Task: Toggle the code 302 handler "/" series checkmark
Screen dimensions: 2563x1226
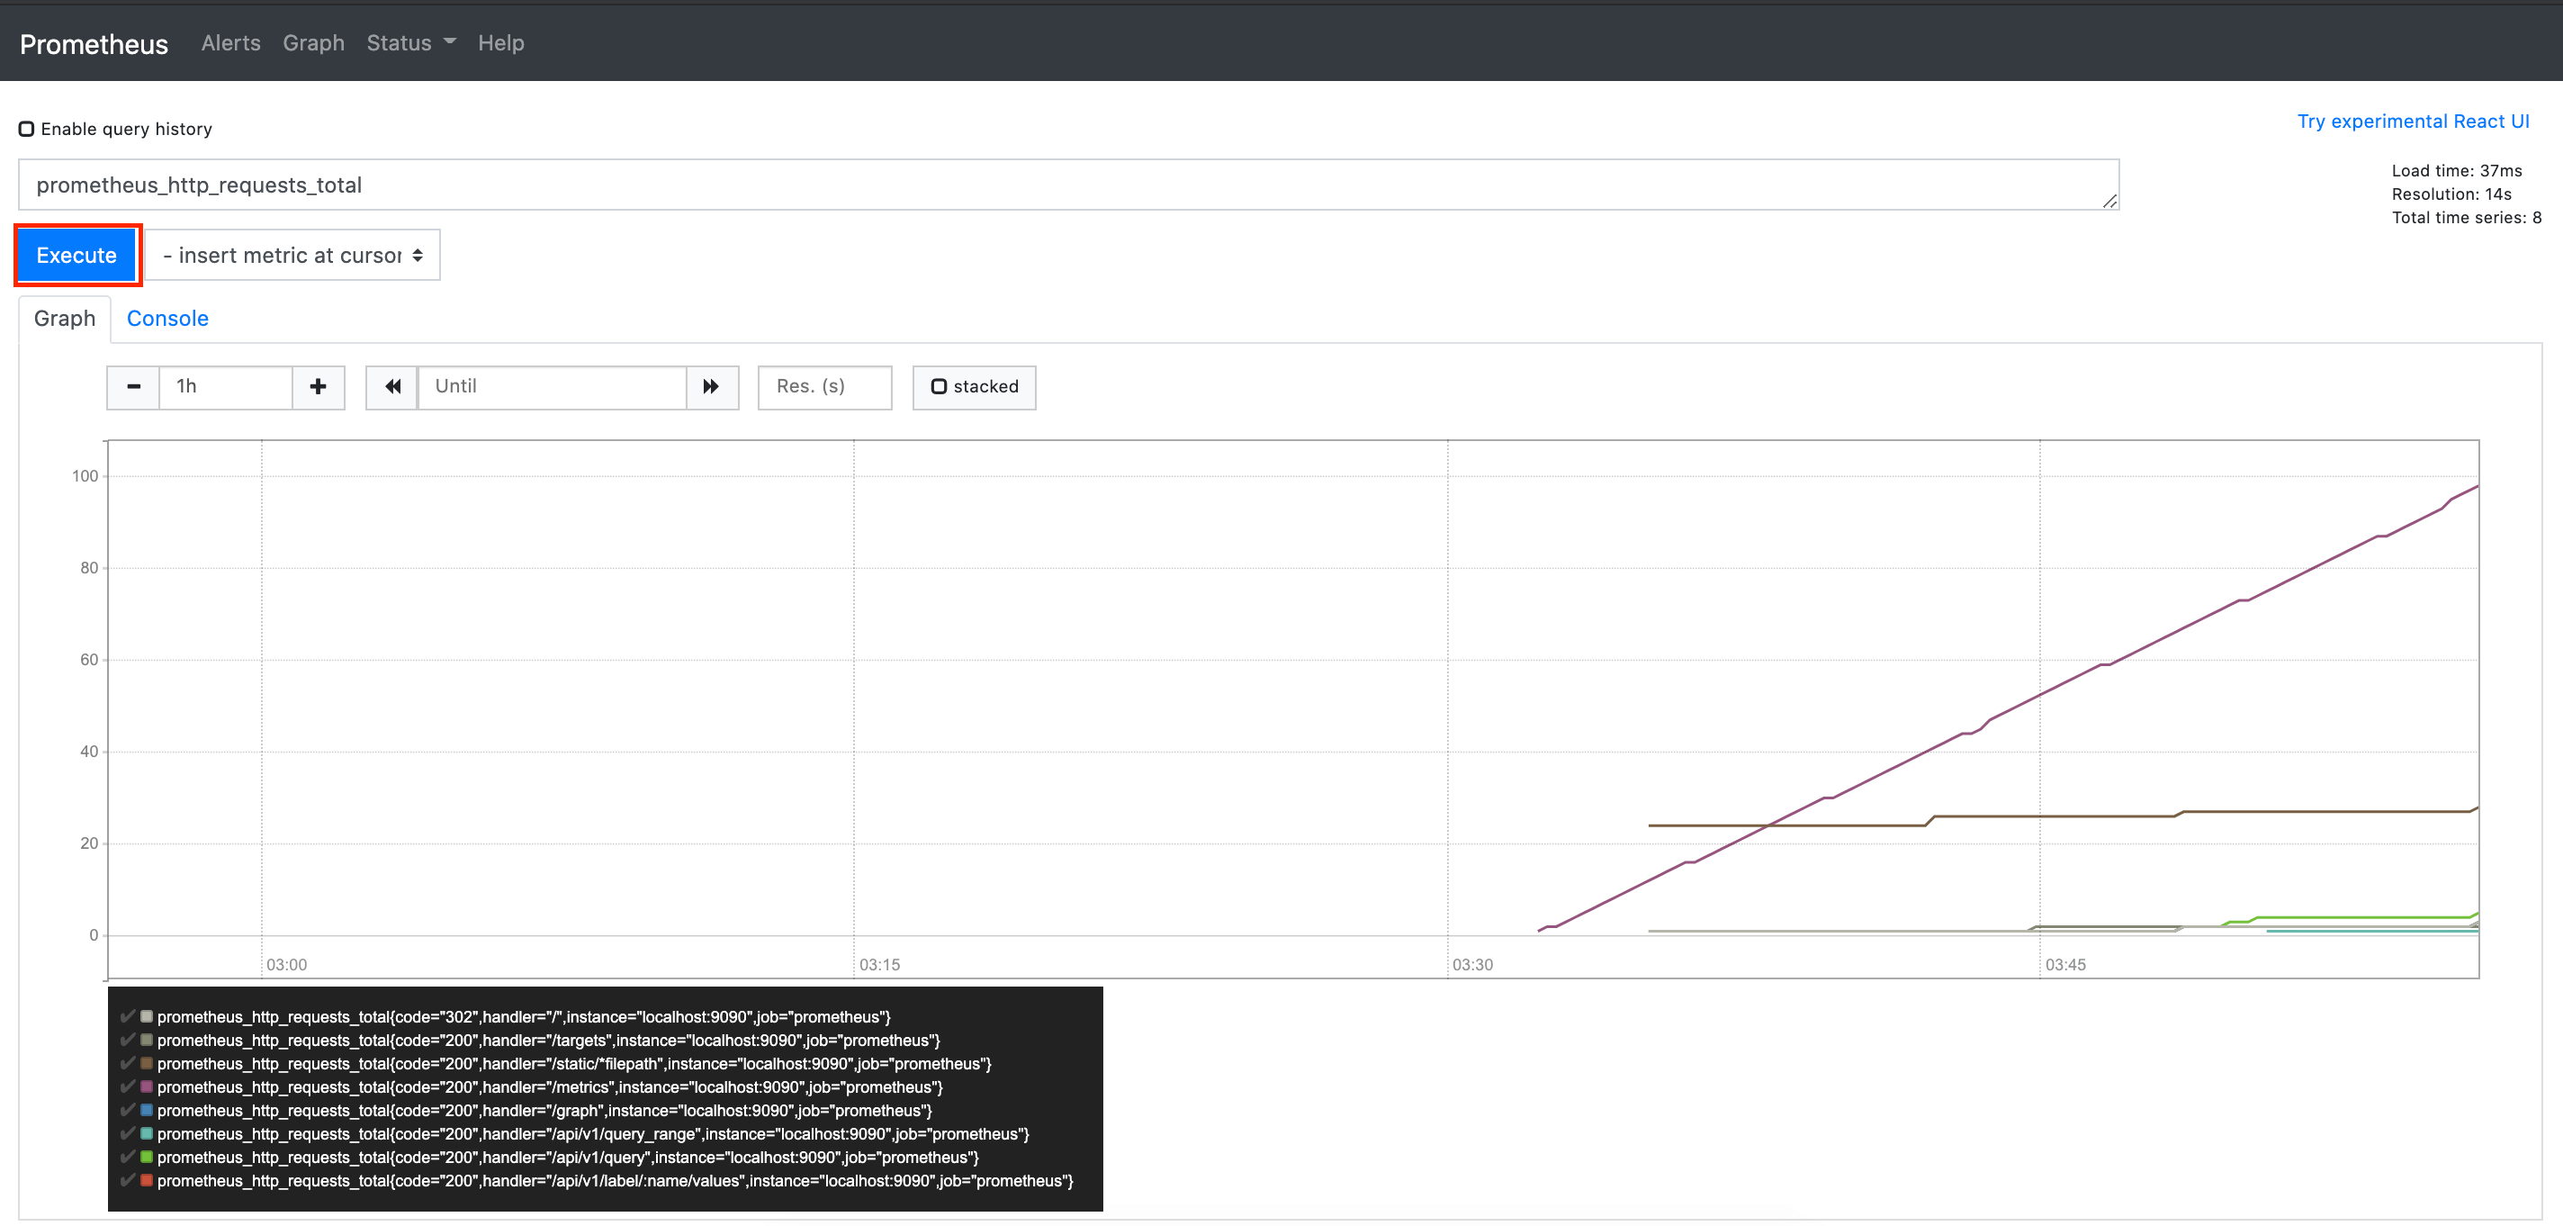Action: (x=128, y=1016)
